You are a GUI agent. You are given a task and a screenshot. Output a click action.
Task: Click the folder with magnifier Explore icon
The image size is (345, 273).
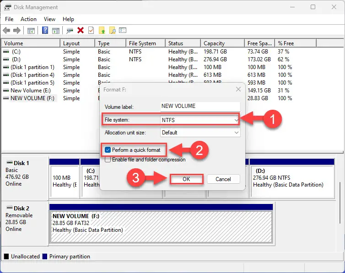(113, 30)
